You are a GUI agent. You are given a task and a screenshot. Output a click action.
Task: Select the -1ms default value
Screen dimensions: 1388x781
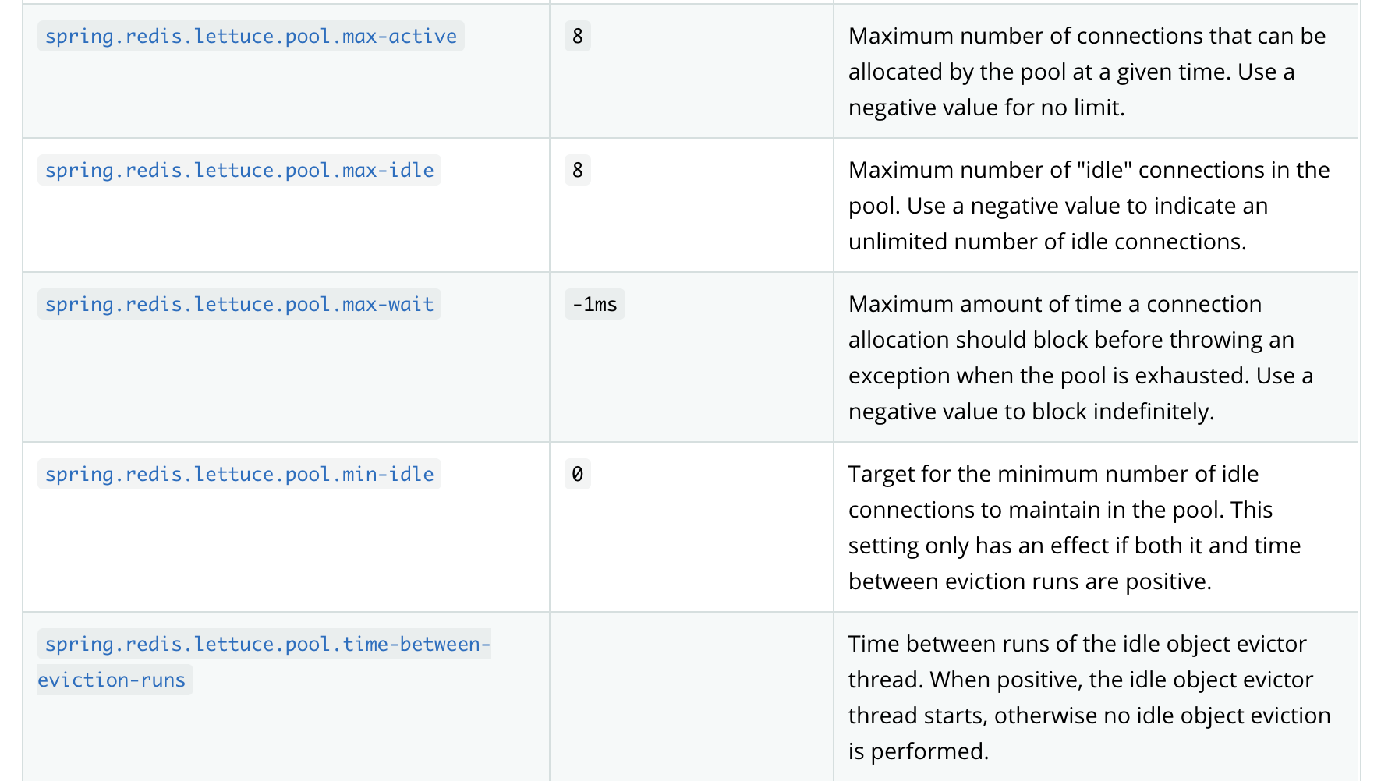pyautogui.click(x=594, y=304)
